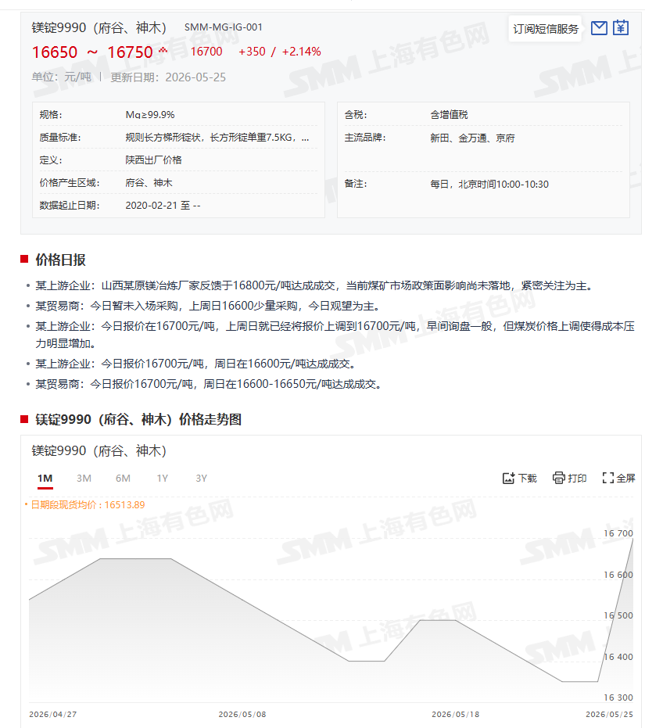Click the yuan calendar price icon
645x728 pixels.
pyautogui.click(x=621, y=28)
